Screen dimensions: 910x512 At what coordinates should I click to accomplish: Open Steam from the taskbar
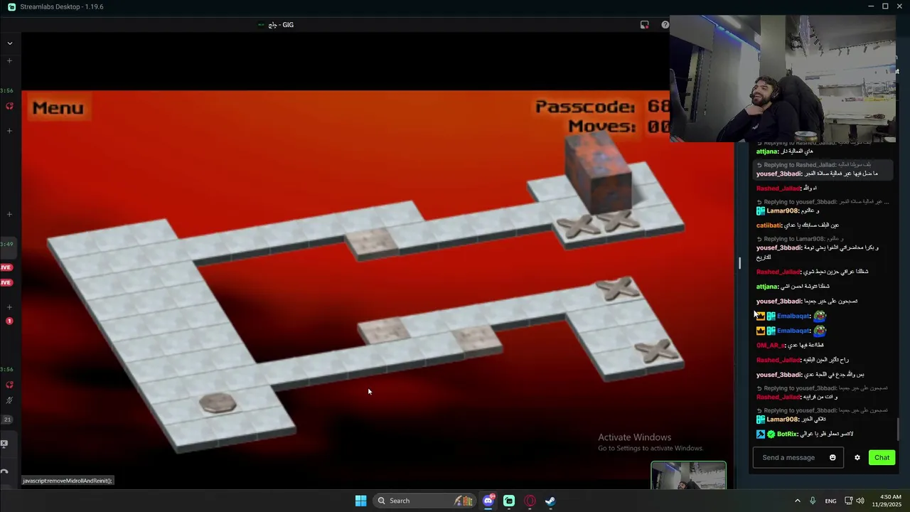tap(550, 501)
